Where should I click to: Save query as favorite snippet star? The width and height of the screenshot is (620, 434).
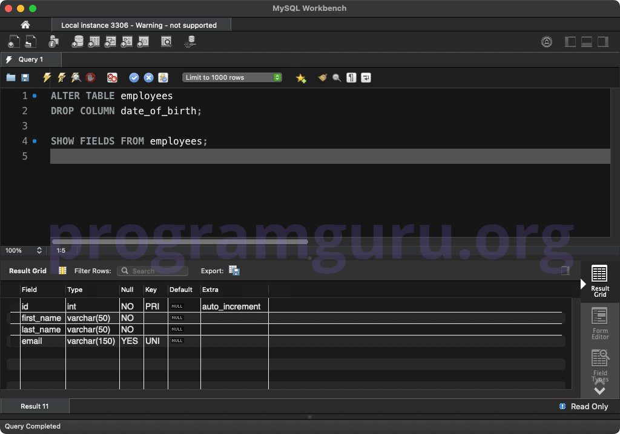click(301, 78)
